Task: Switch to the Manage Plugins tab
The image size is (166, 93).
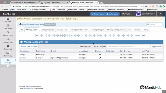Action: click(x=98, y=30)
